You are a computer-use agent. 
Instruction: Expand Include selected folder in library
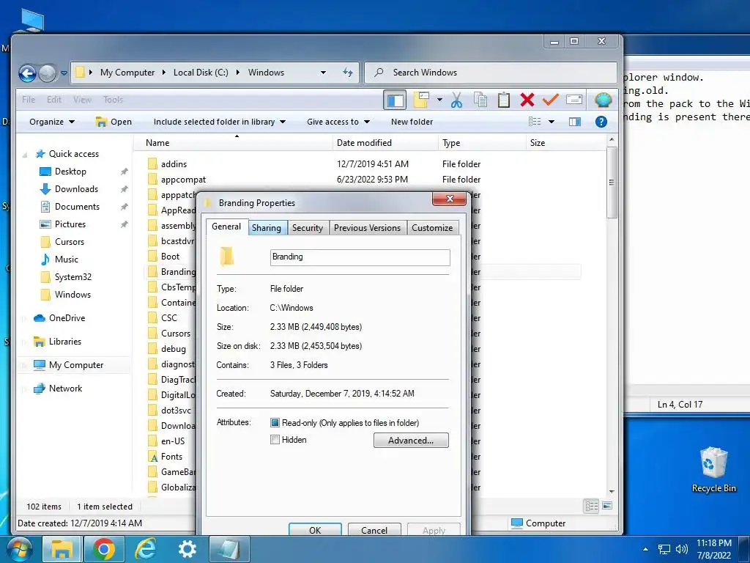click(x=220, y=122)
